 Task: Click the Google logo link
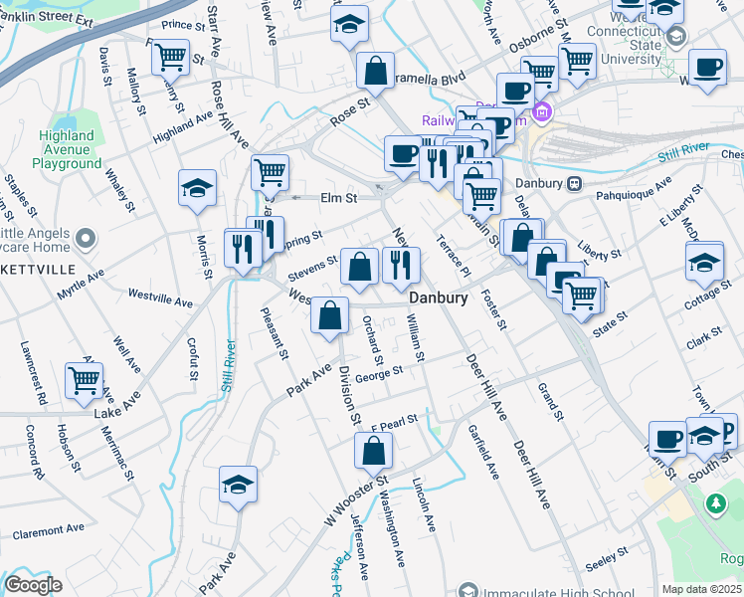(33, 585)
